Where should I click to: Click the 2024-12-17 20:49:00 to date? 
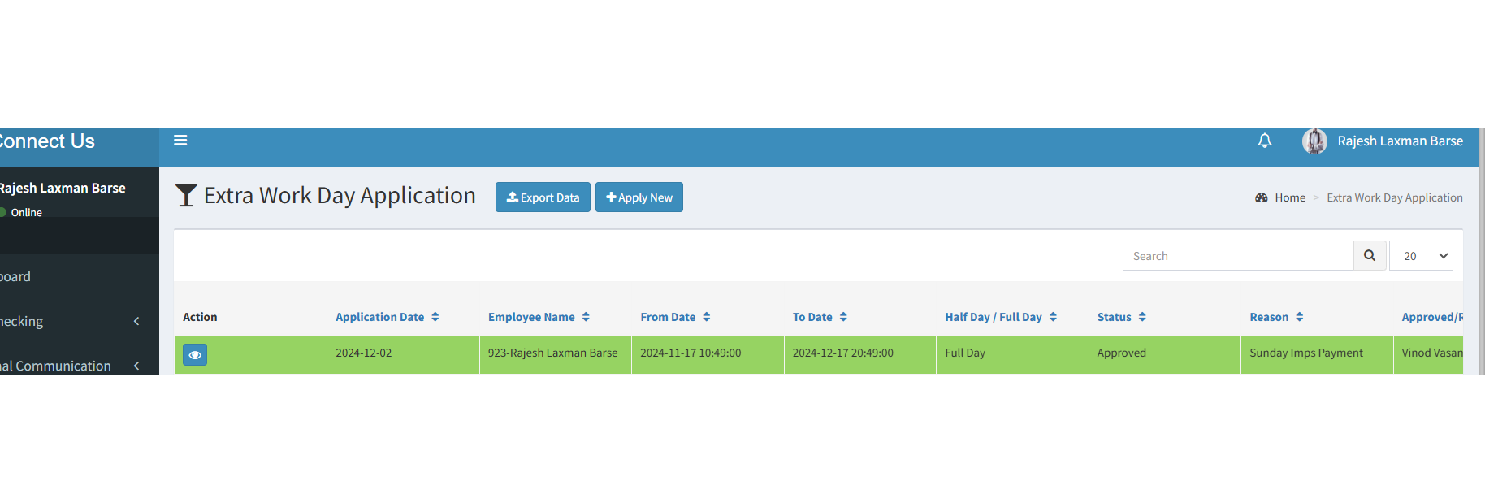843,353
